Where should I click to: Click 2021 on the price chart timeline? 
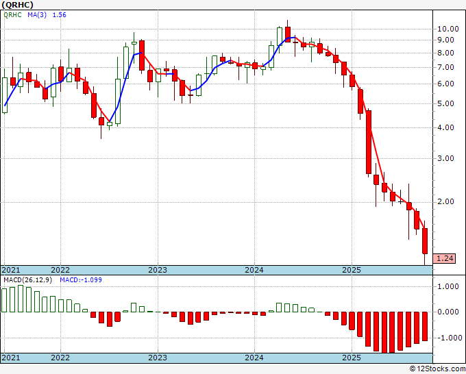[11, 270]
